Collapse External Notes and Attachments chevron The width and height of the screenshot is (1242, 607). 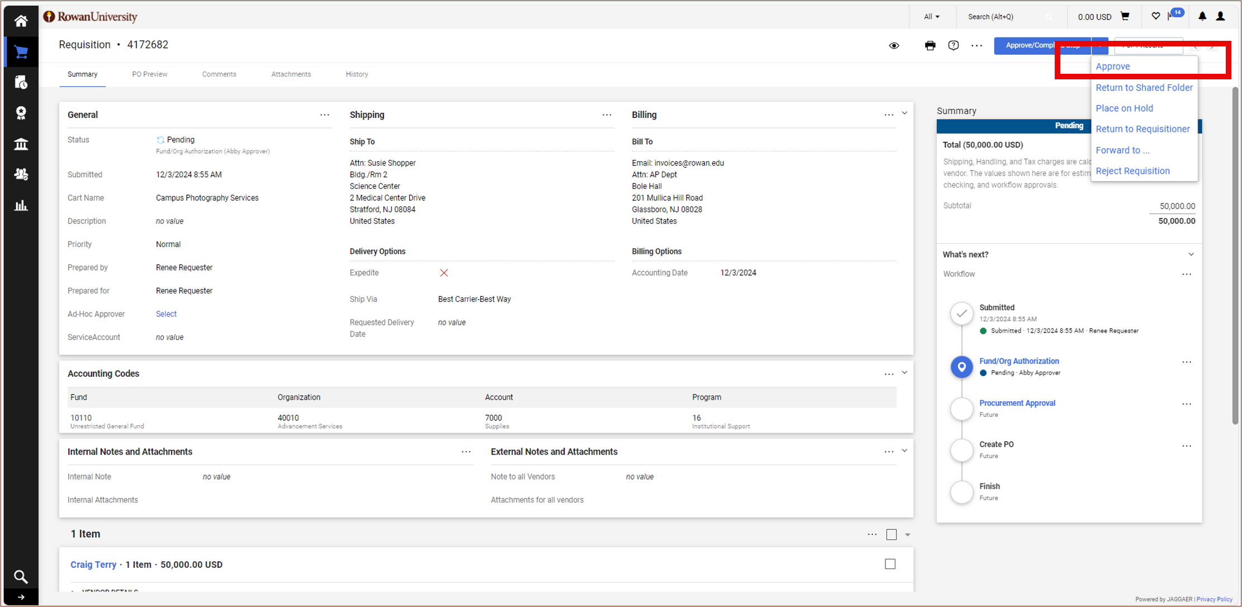click(904, 450)
